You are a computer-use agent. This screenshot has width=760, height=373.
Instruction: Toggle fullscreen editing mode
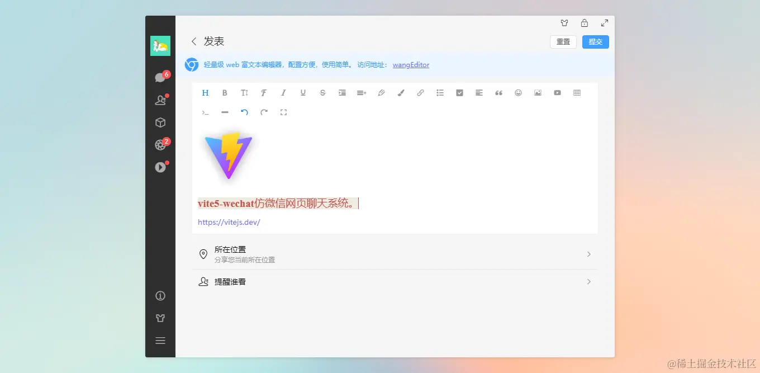pos(283,112)
